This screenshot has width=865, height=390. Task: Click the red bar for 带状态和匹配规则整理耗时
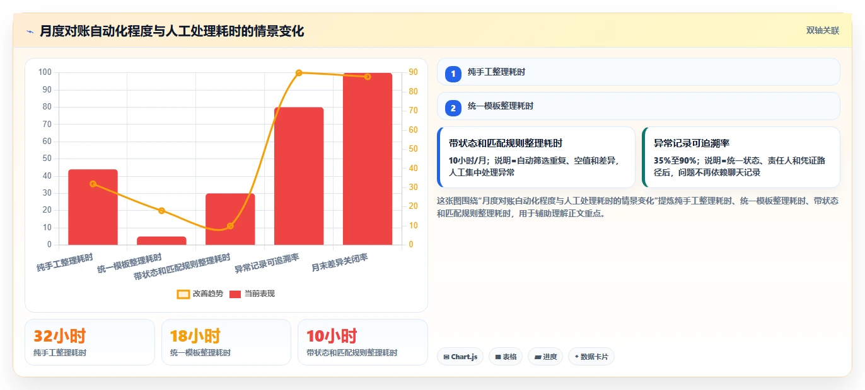[x=230, y=219]
